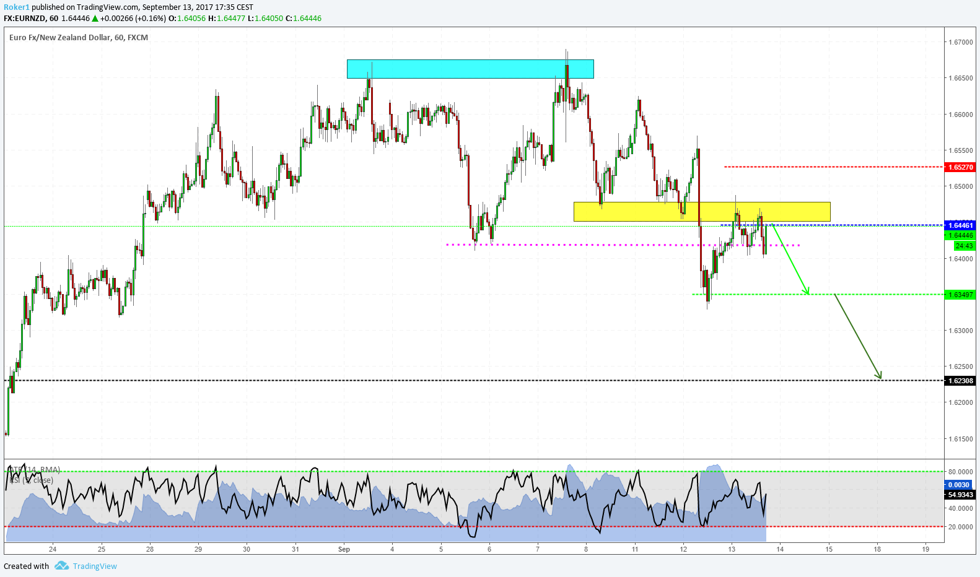Click the 28 date label on time axis
Image resolution: width=980 pixels, height=577 pixels.
pyautogui.click(x=150, y=549)
